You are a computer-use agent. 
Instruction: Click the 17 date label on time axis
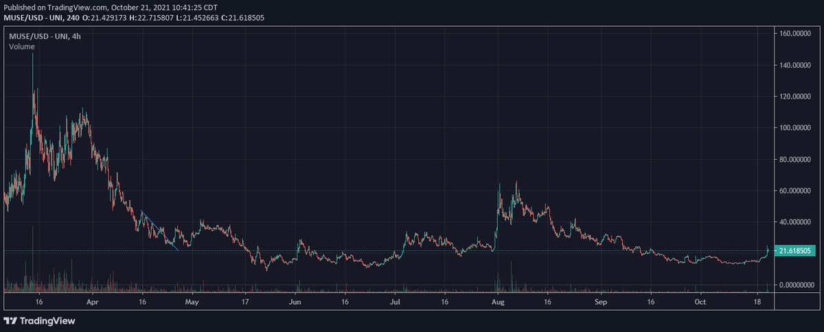tap(245, 301)
